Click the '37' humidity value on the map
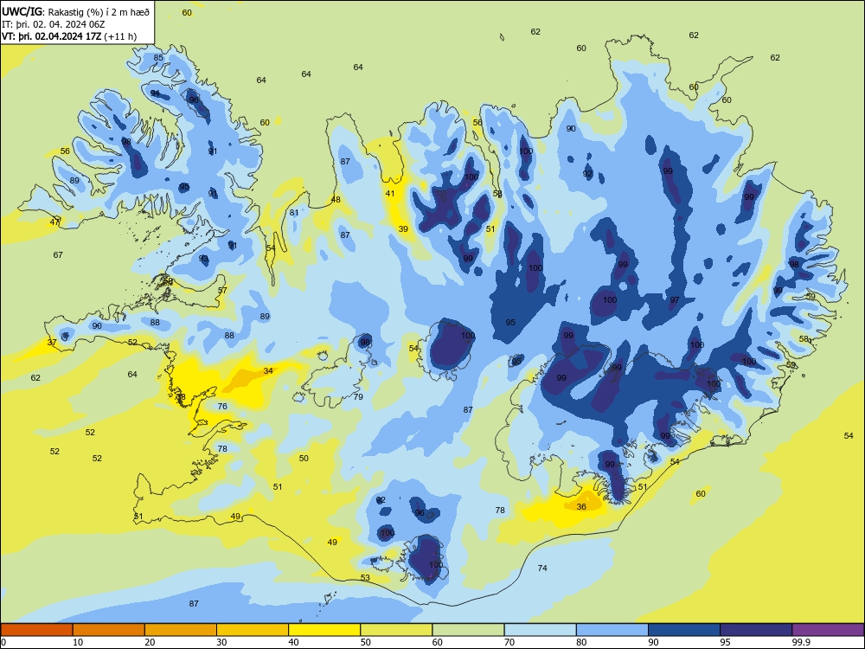 [x=52, y=343]
